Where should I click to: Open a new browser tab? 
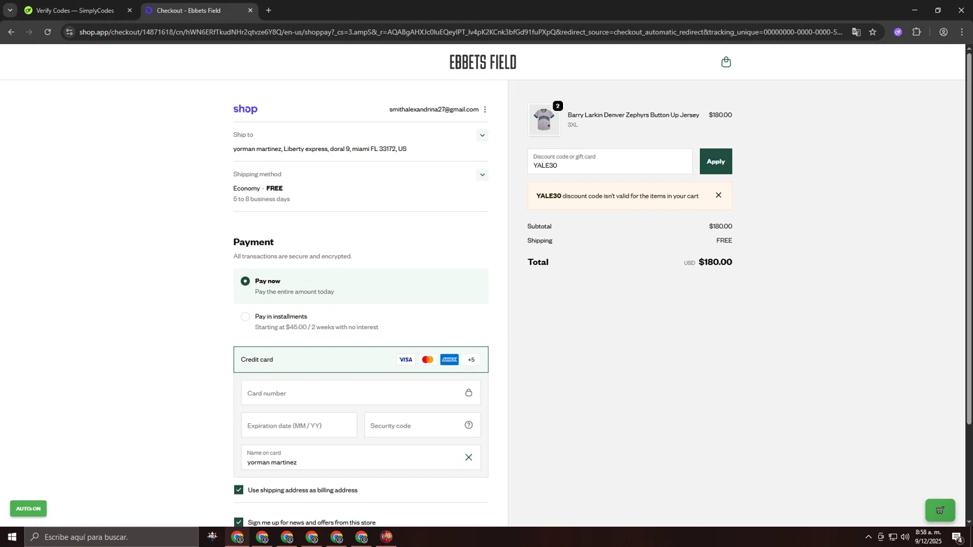[x=269, y=10]
